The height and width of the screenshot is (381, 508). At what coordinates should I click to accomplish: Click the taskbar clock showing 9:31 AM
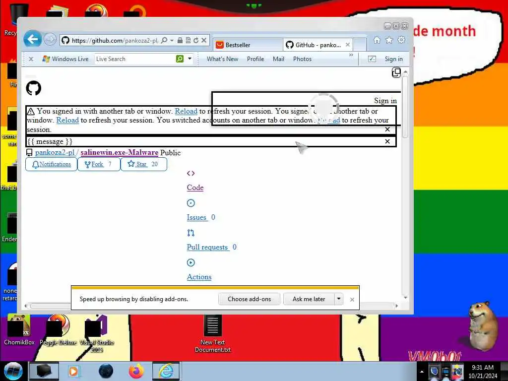[483, 372]
